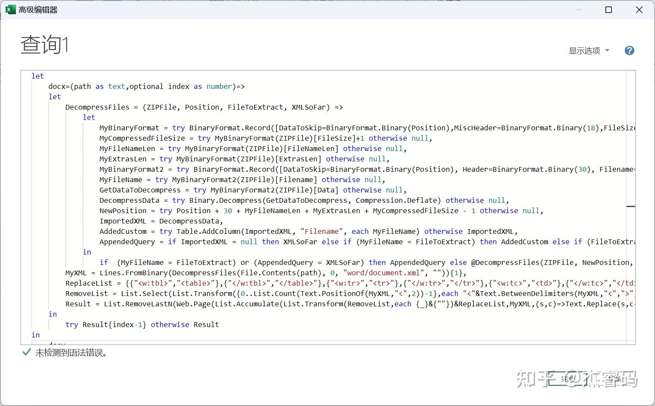The height and width of the screenshot is (406, 655).
Task: Maximize the 高级编辑器 window
Action: tap(608, 9)
